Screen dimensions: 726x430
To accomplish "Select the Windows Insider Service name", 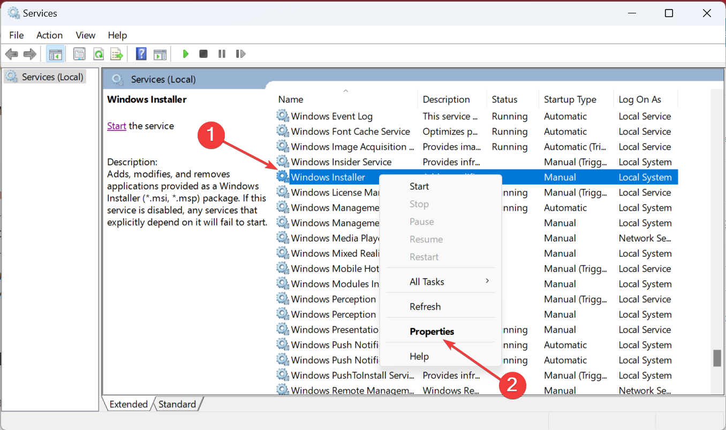I will (x=341, y=162).
